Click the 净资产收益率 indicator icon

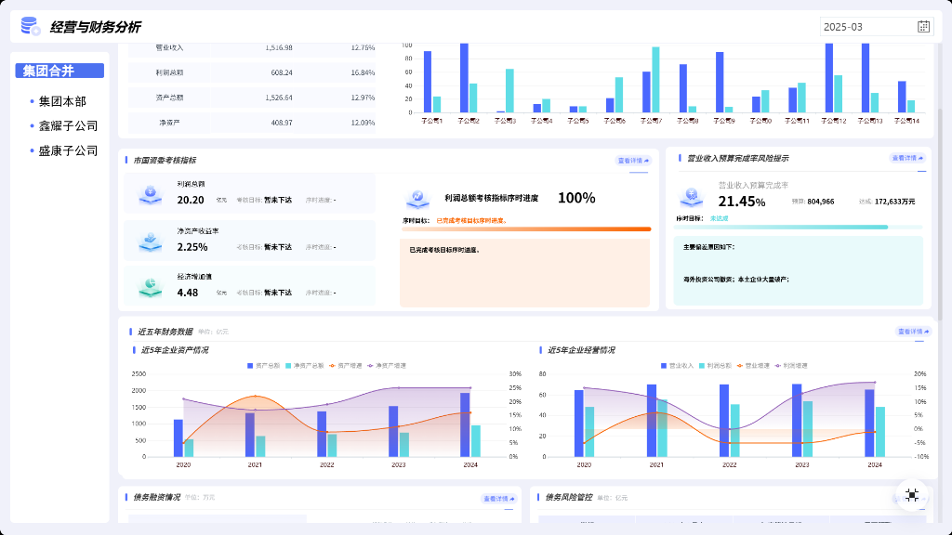click(x=150, y=241)
